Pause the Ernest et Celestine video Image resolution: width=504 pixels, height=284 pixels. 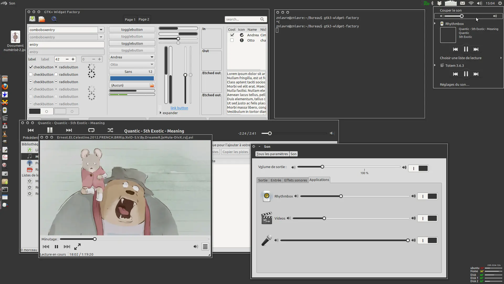click(56, 247)
